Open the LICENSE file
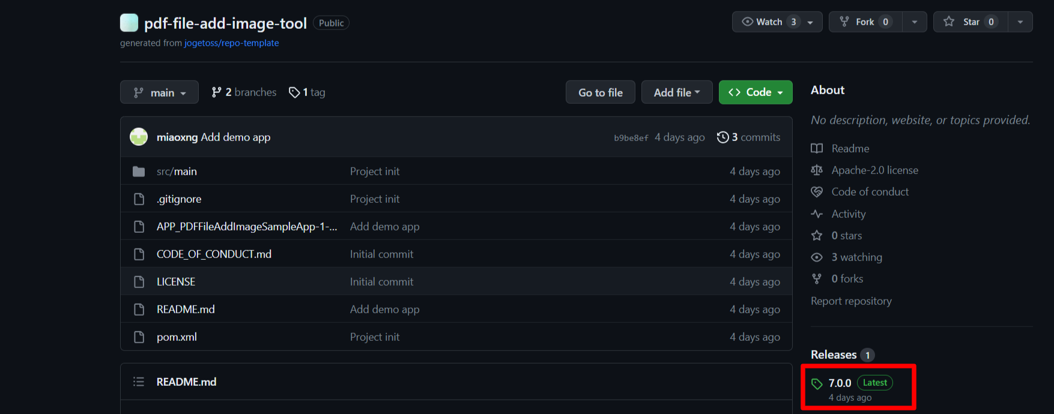 176,282
